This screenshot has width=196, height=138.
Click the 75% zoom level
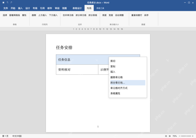click(x=175, y=136)
